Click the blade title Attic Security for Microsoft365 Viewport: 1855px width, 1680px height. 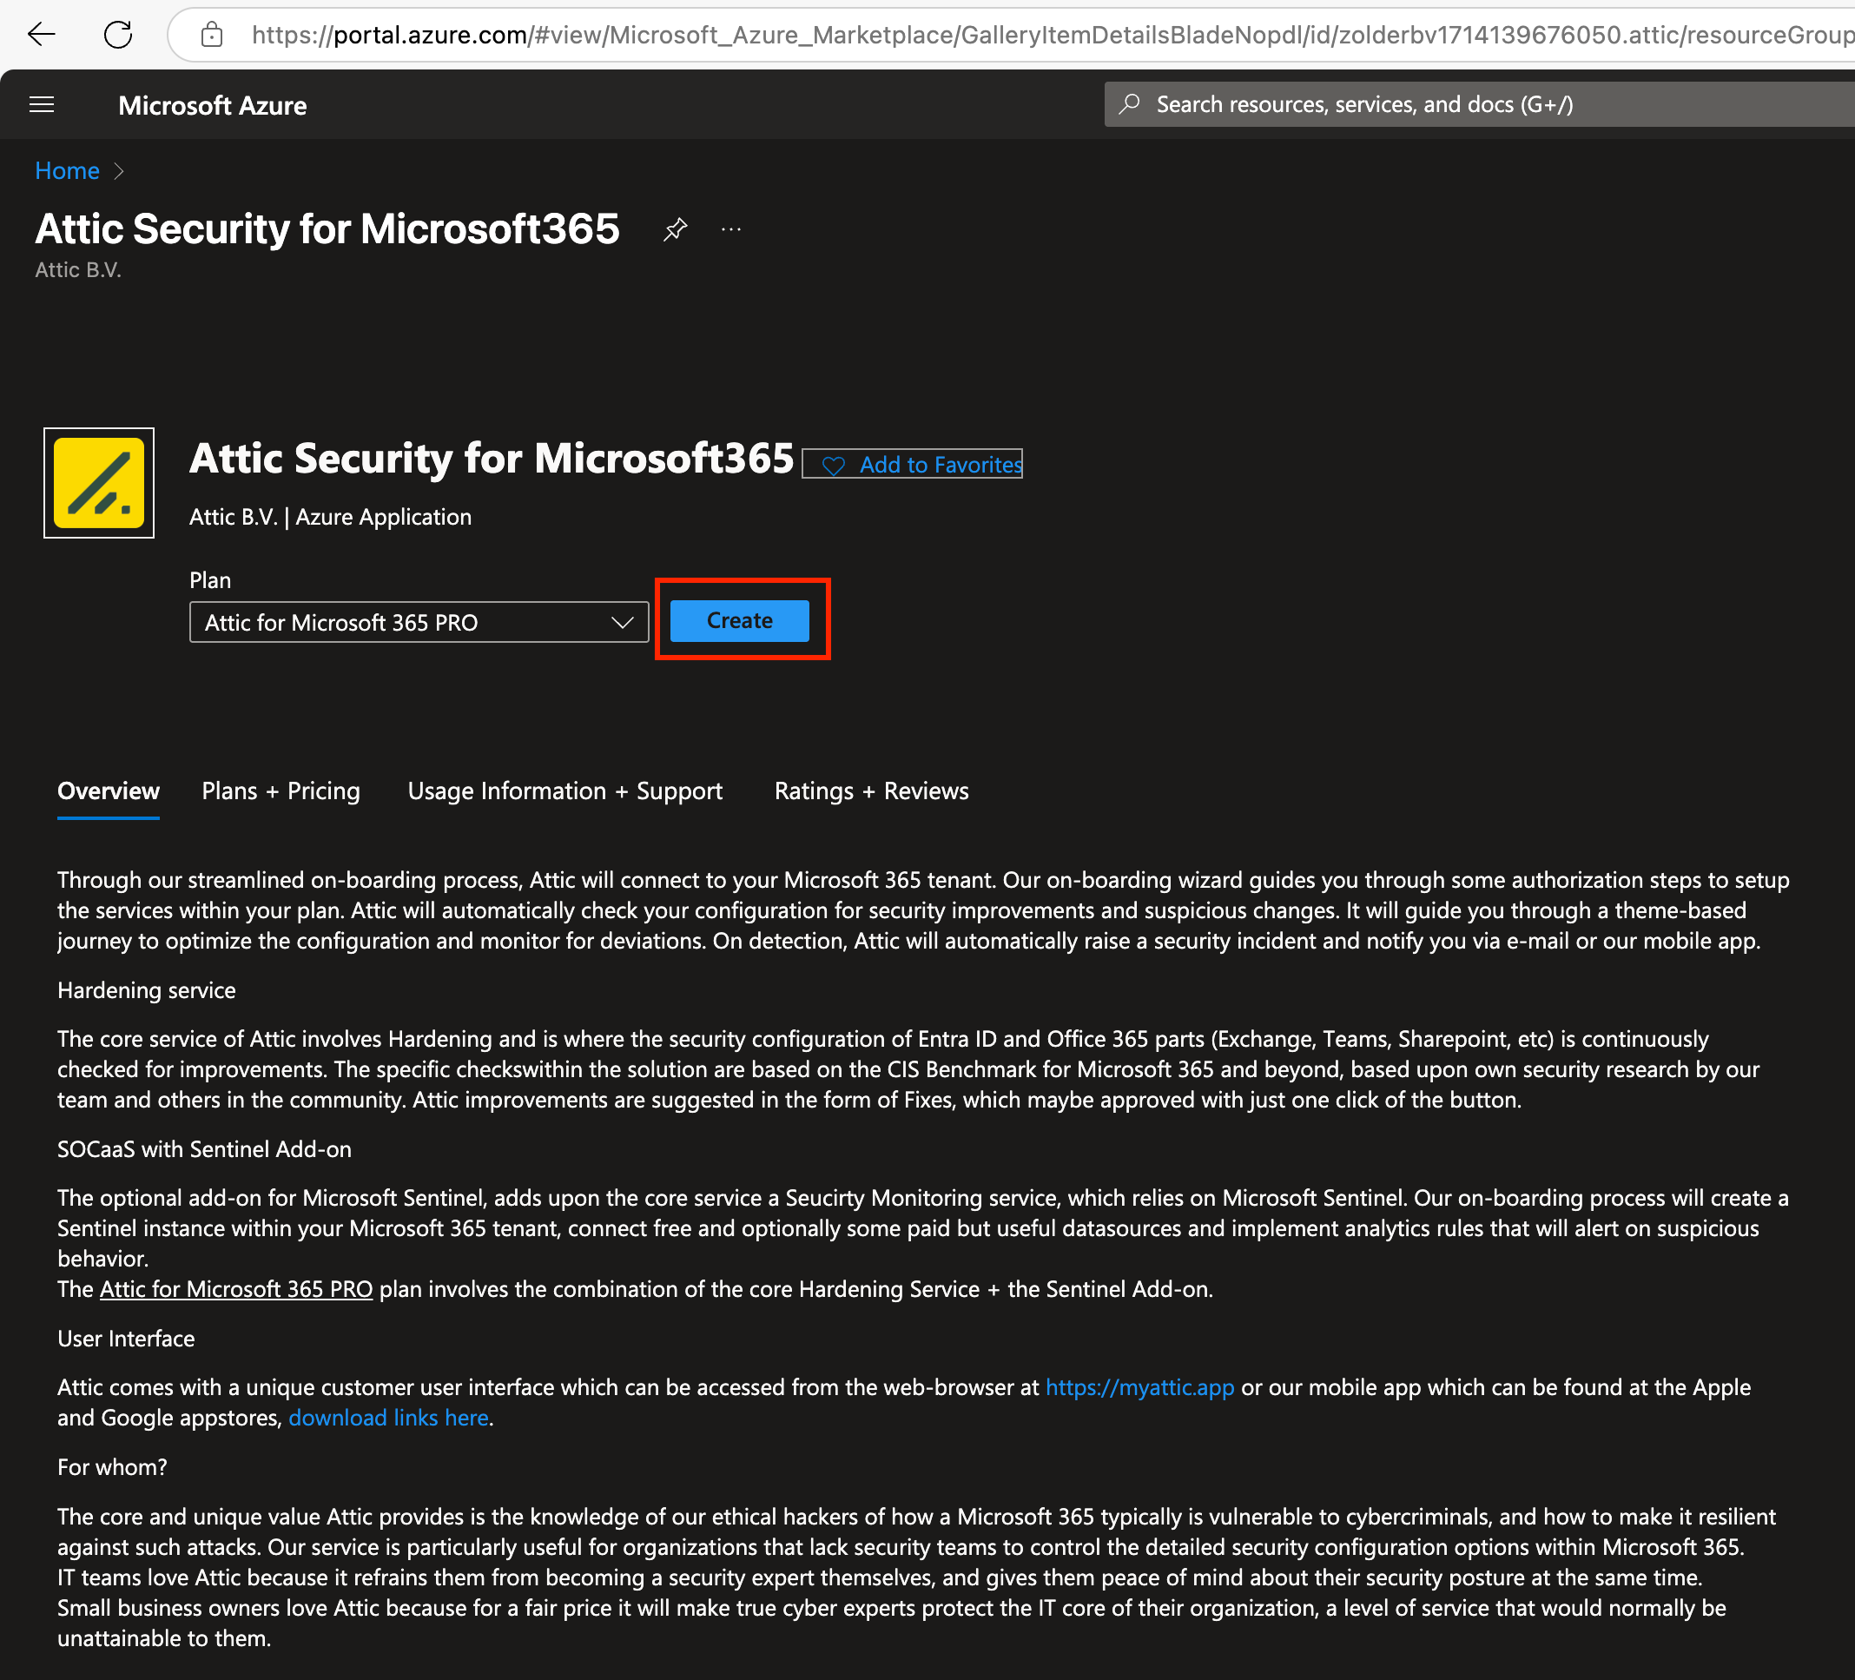pyautogui.click(x=327, y=229)
